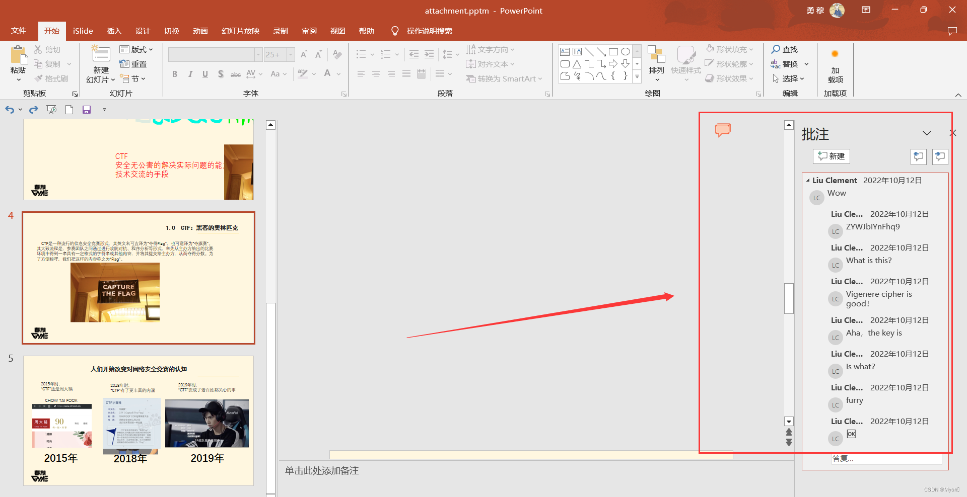
Task: Go to previous comment icon
Action: [x=919, y=156]
